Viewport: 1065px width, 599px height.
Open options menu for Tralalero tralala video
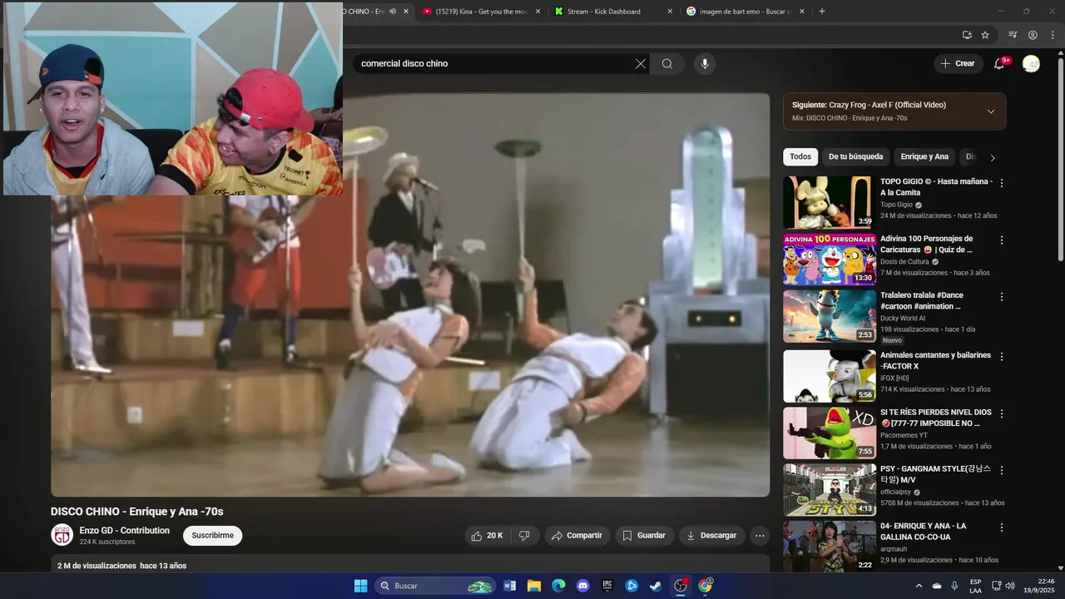(1002, 297)
